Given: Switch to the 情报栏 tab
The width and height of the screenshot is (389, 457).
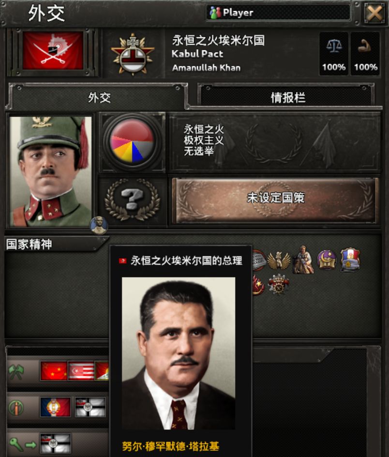Looking at the screenshot, I should (x=287, y=97).
